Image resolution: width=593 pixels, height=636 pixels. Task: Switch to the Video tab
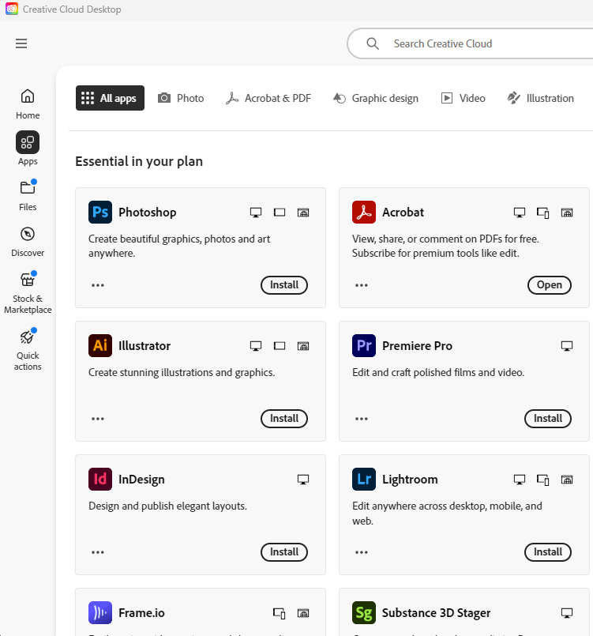tap(463, 98)
